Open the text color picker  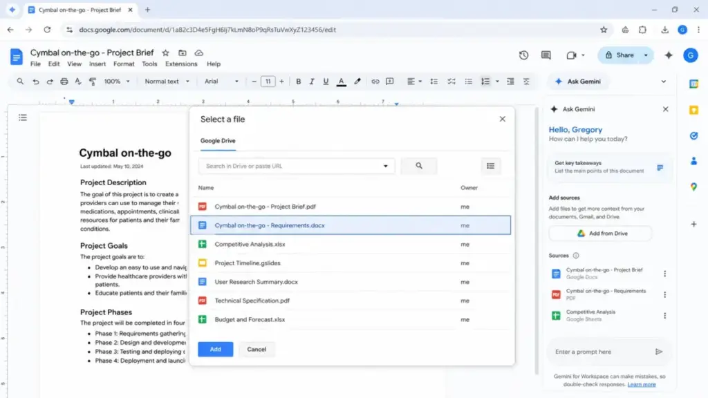342,82
